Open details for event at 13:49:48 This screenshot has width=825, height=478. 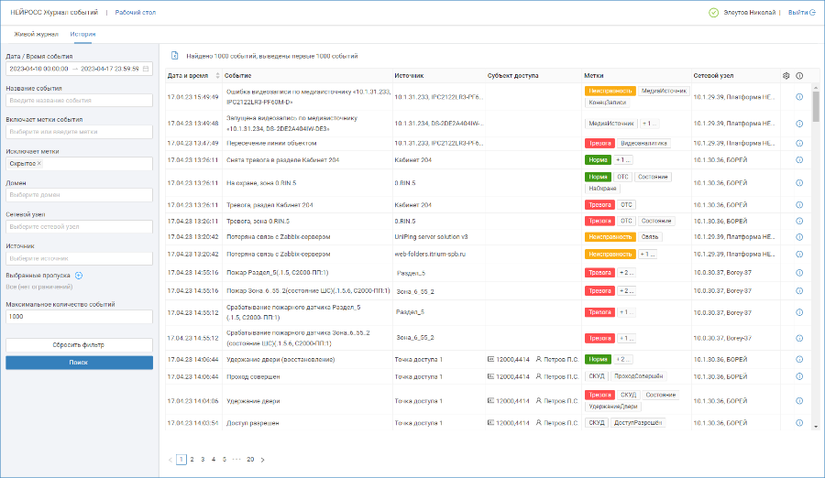[799, 124]
